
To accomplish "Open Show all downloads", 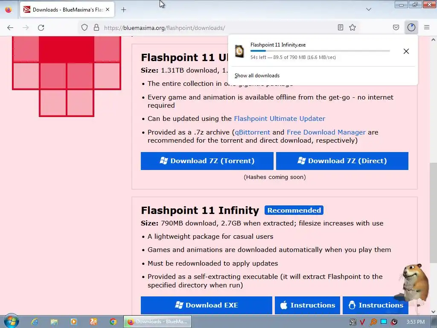I will tap(257, 76).
